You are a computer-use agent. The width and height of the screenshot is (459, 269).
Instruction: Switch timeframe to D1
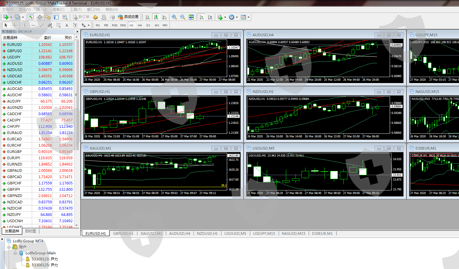coord(148,25)
